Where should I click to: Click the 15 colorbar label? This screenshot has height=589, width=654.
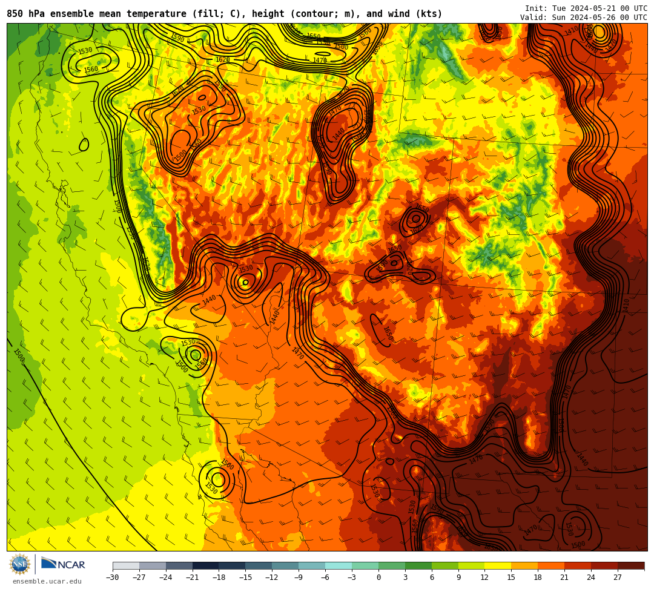[511, 577]
